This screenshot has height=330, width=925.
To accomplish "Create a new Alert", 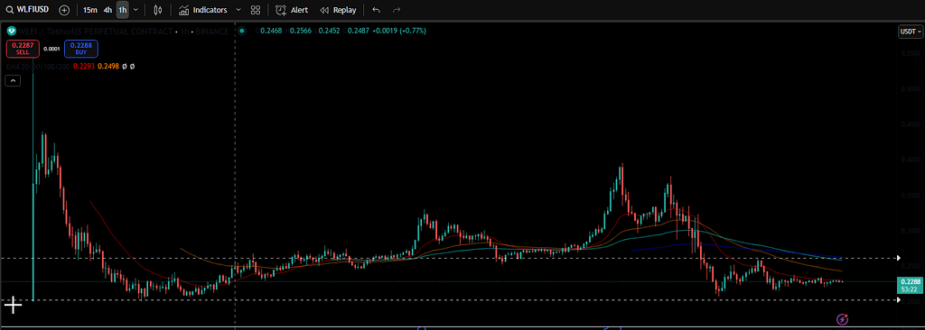I will pyautogui.click(x=292, y=10).
